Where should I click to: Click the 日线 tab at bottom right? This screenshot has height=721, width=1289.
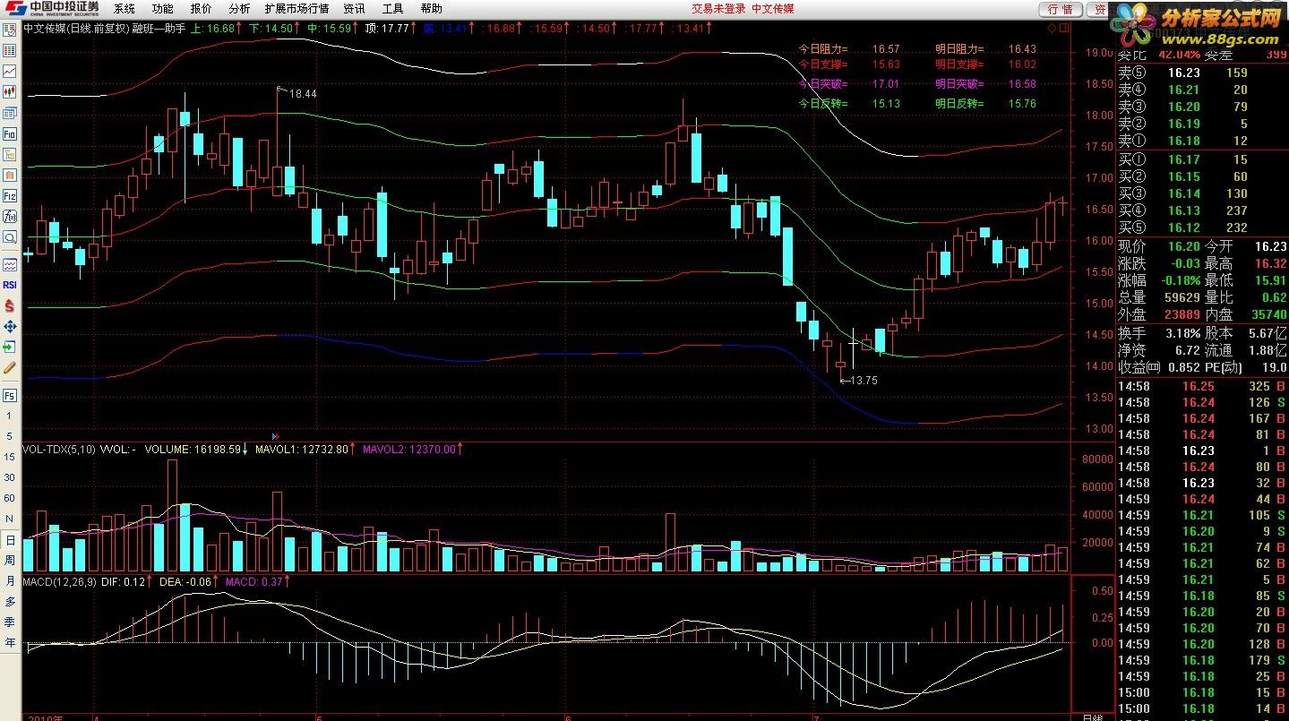(x=1093, y=717)
